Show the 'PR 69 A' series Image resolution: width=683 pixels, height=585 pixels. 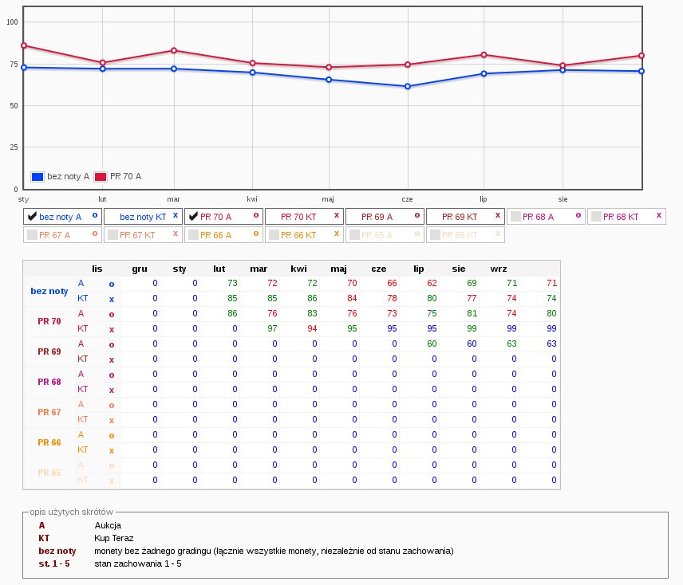(x=380, y=216)
